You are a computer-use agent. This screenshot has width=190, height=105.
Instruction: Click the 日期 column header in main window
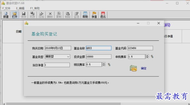coord(19,32)
